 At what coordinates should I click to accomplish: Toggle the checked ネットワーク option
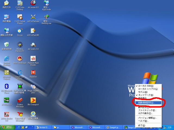click(148, 95)
